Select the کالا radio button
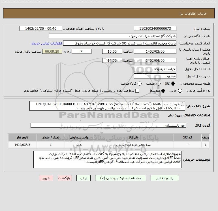 [x=173, y=84]
